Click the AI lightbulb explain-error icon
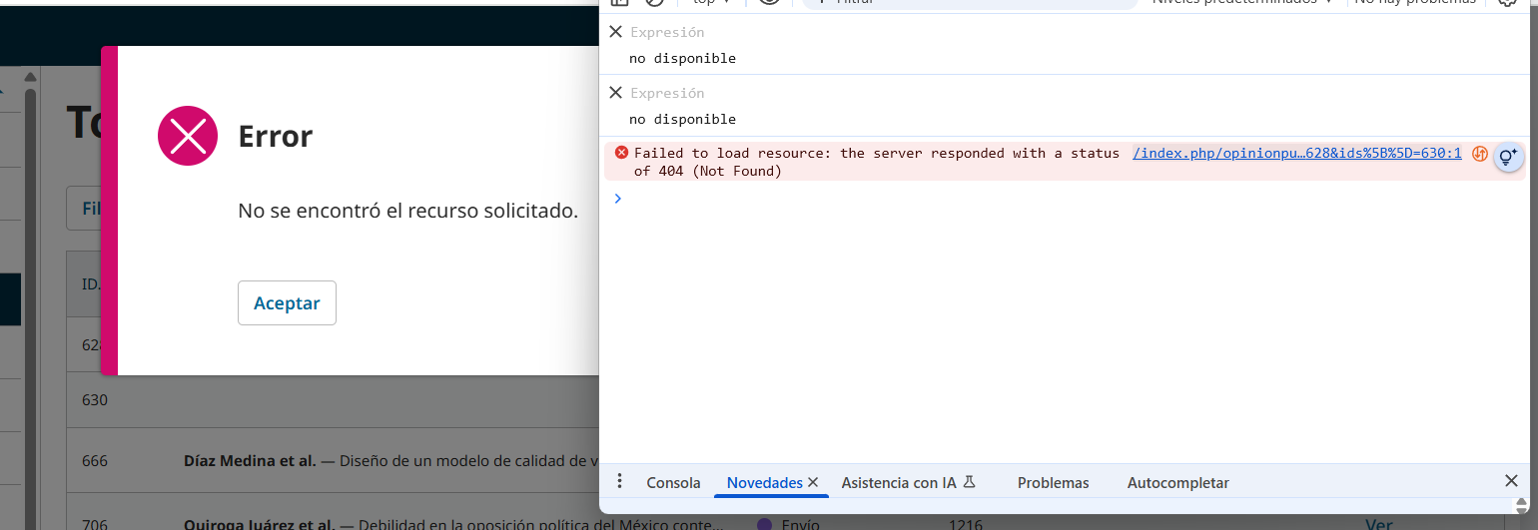This screenshot has width=1538, height=530. click(1508, 157)
